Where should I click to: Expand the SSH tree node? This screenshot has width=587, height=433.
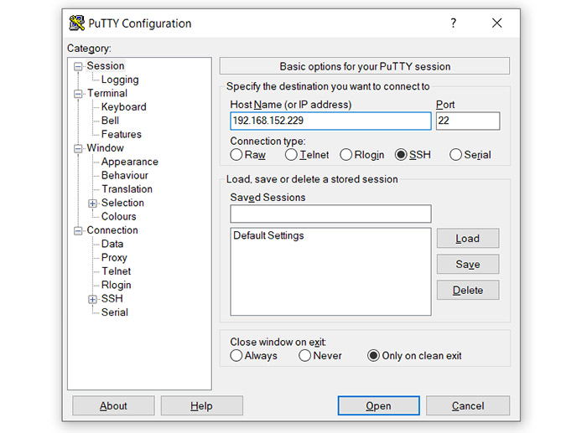92,300
